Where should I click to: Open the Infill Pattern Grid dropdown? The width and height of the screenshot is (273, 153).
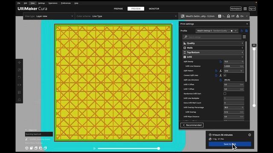click(x=234, y=71)
